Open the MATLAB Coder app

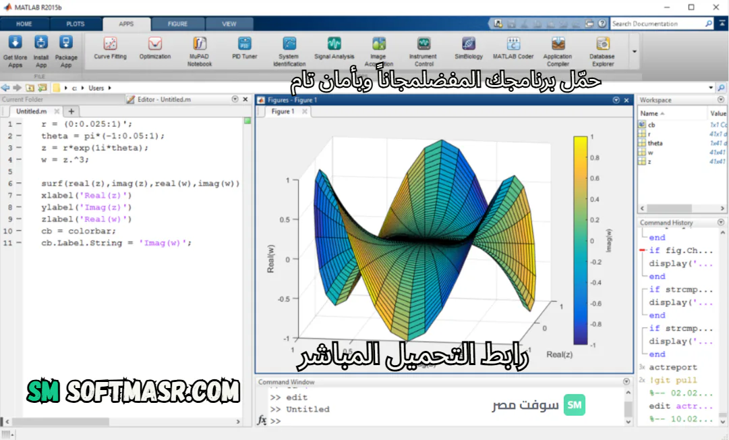pyautogui.click(x=513, y=49)
